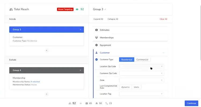Click the Customer section header
This screenshot has width=201, height=107.
tap(130, 53)
